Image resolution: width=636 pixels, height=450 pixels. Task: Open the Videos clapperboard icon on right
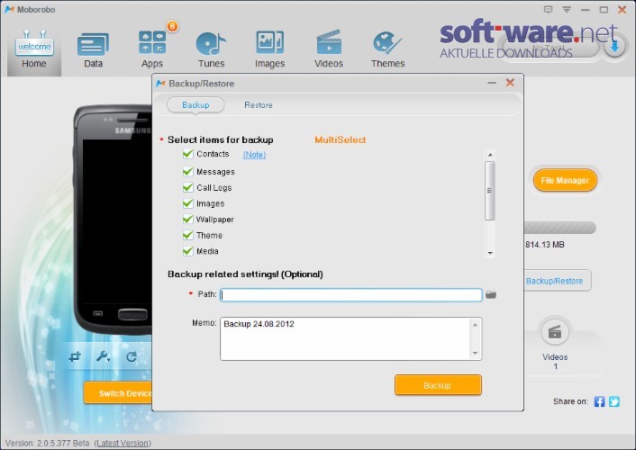tap(555, 332)
